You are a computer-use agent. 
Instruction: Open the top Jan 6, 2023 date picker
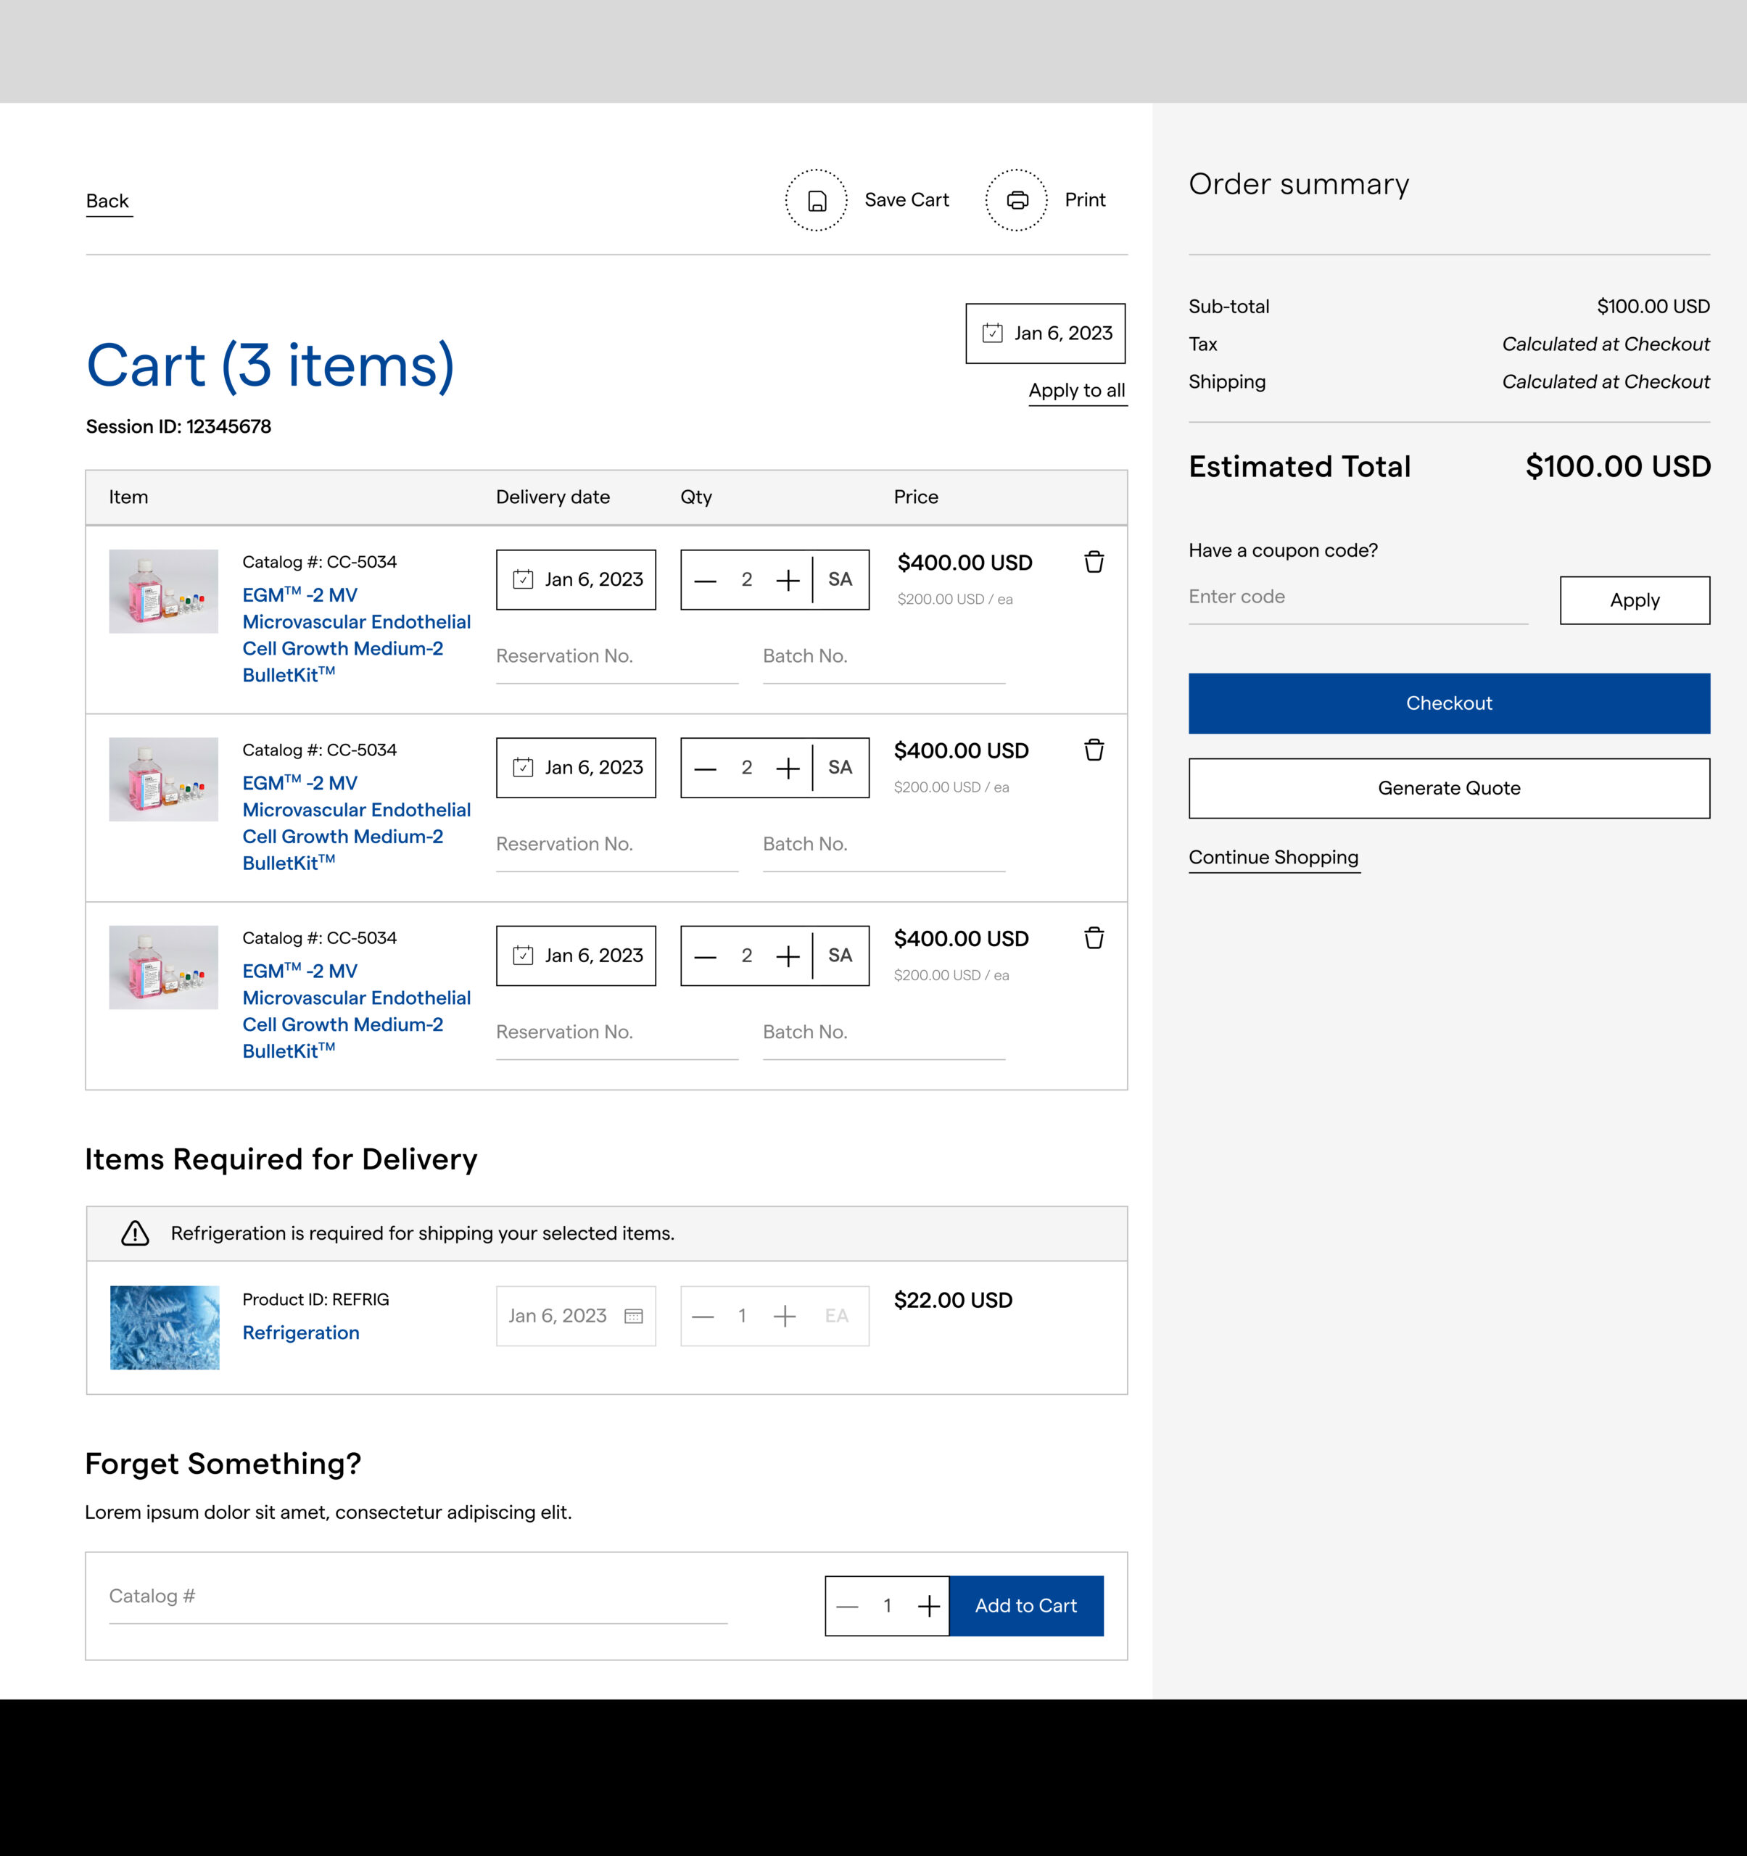[1045, 333]
